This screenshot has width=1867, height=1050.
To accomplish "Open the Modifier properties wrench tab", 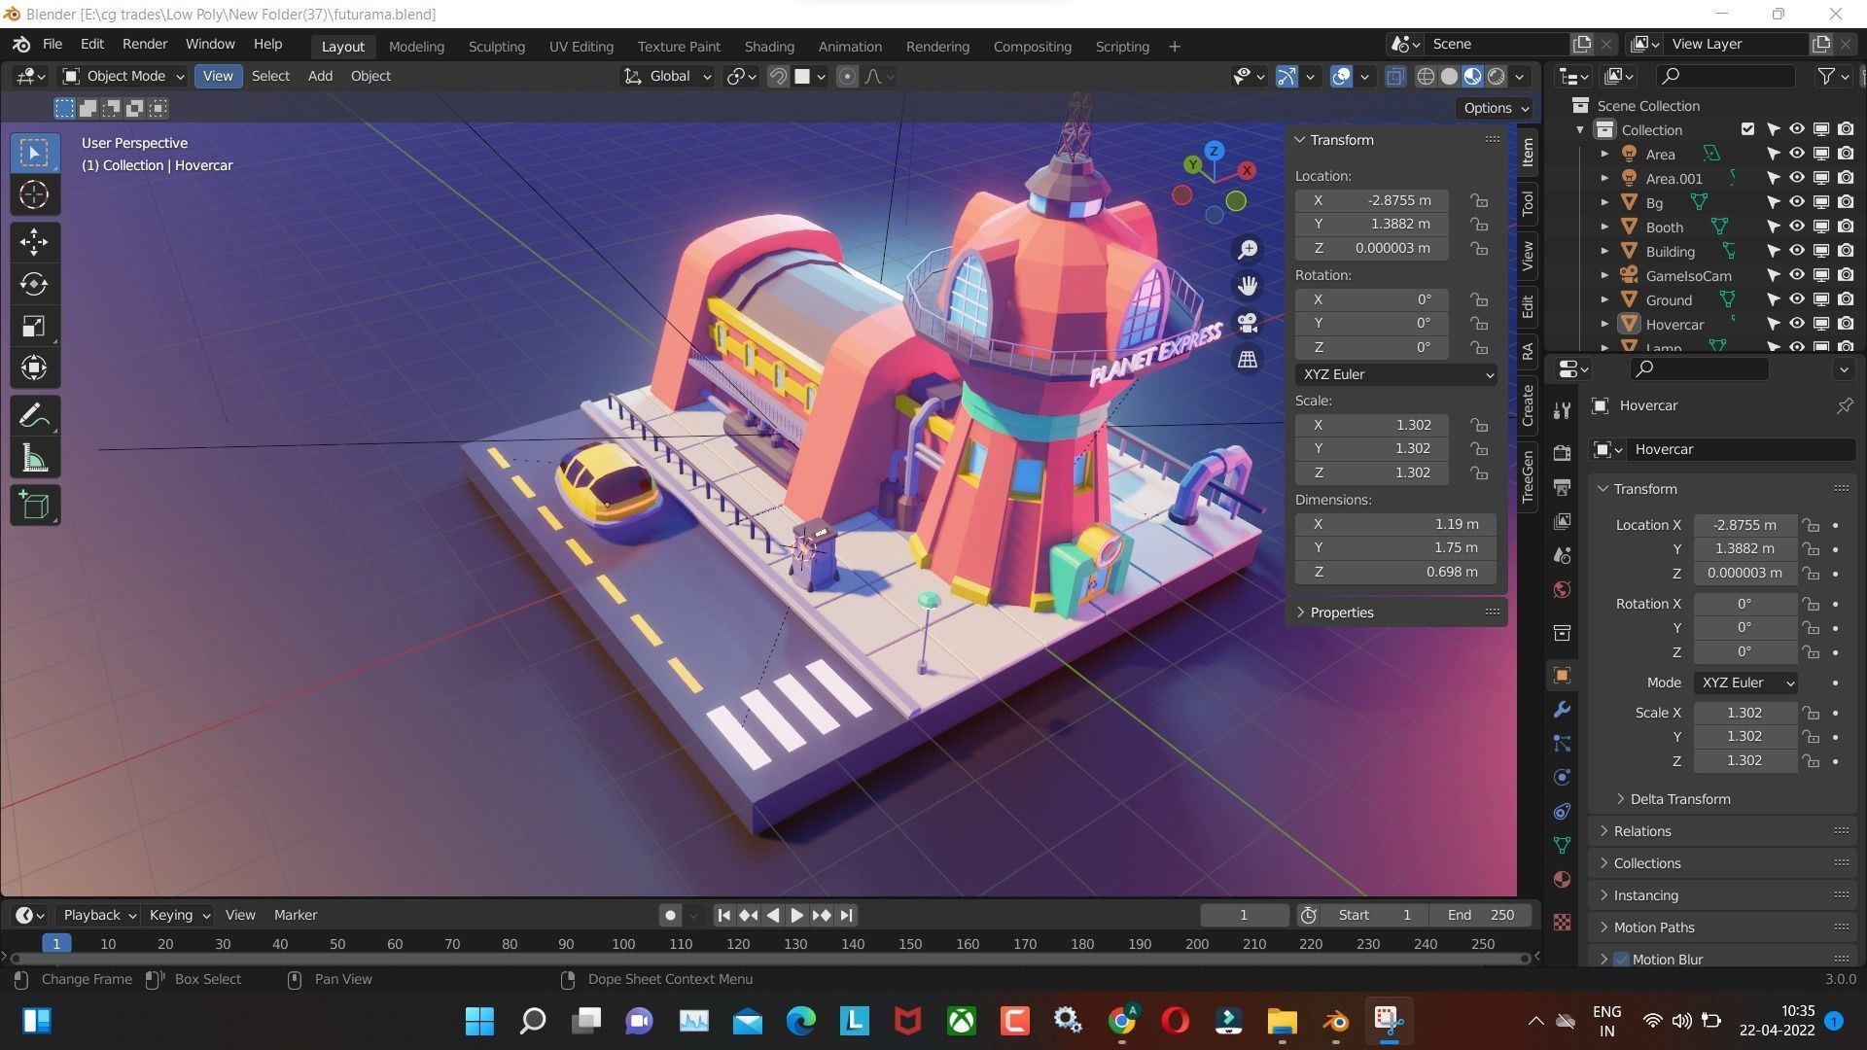I will pyautogui.click(x=1562, y=710).
